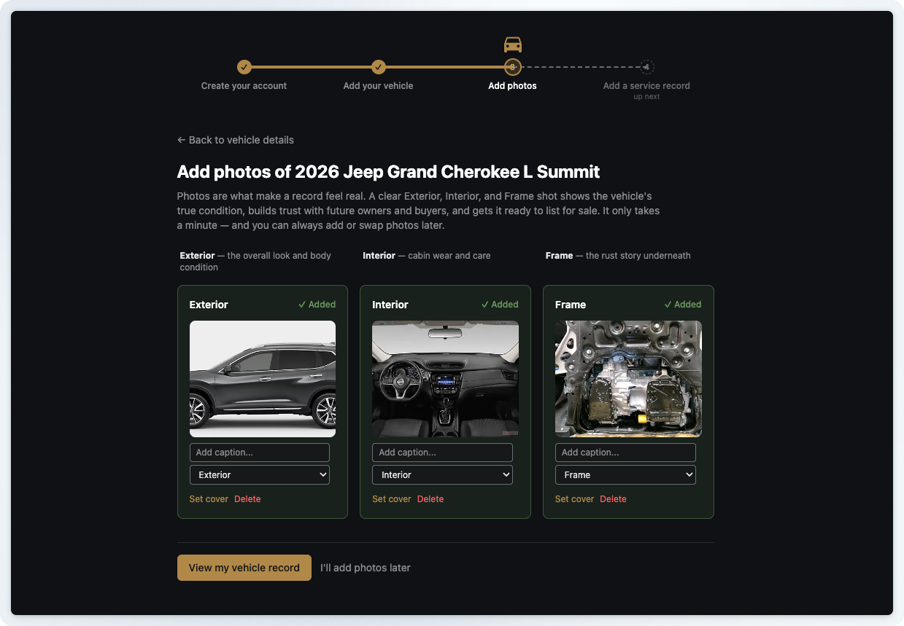Go back to vehicle details
This screenshot has width=904, height=626.
click(236, 140)
